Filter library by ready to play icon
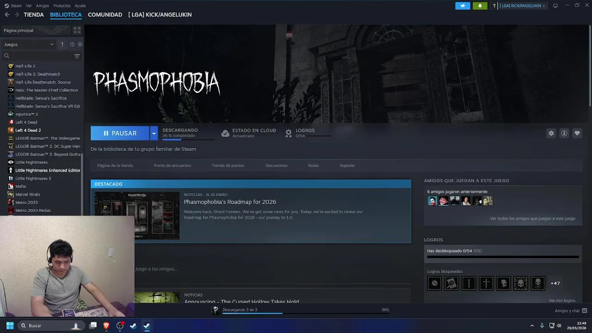 [x=80, y=44]
